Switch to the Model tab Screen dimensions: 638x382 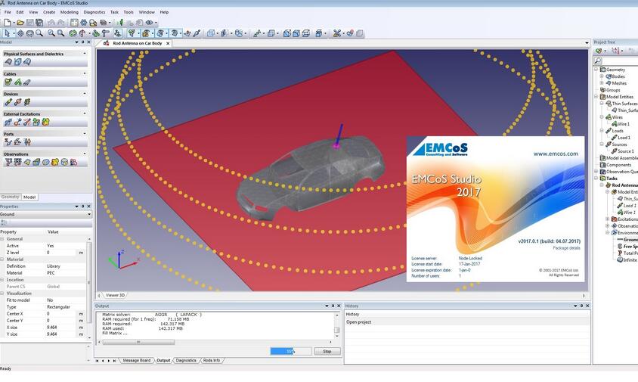(x=29, y=197)
